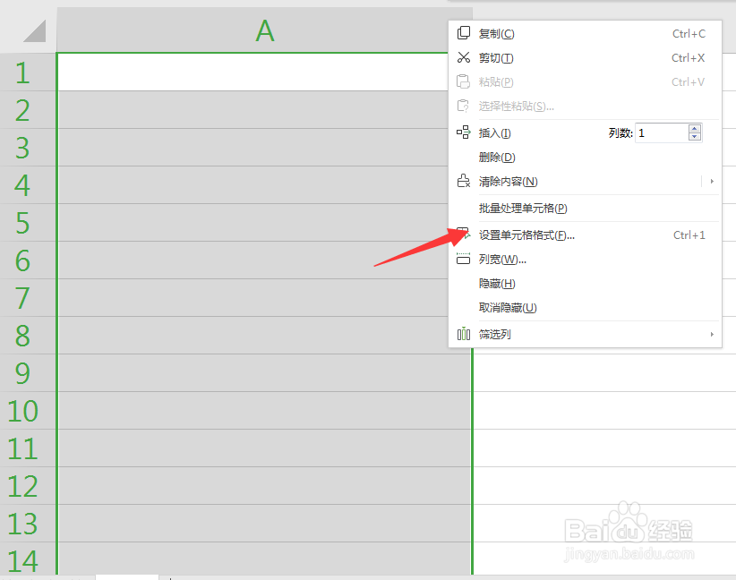Click cell A10
This screenshot has height=580, width=736.
click(x=264, y=411)
